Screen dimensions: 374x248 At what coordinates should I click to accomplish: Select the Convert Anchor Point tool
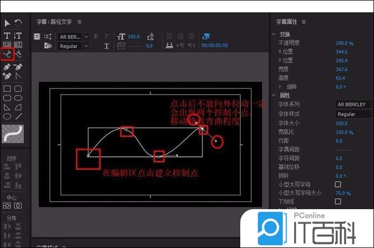click(x=18, y=76)
